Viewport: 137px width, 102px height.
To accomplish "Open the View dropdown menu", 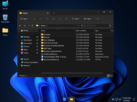I will 88,19.
